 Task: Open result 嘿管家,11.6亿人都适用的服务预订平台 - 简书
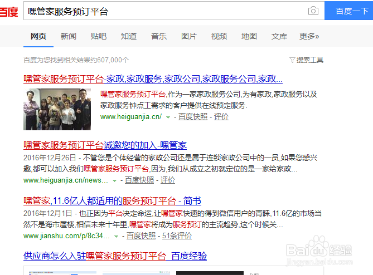coord(112,201)
